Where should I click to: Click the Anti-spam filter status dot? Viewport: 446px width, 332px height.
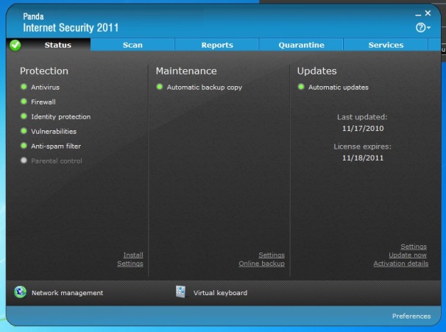(24, 146)
